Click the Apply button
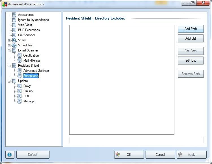 (192, 155)
